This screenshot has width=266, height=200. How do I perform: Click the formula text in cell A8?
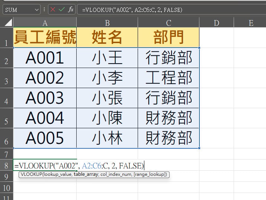79,165
